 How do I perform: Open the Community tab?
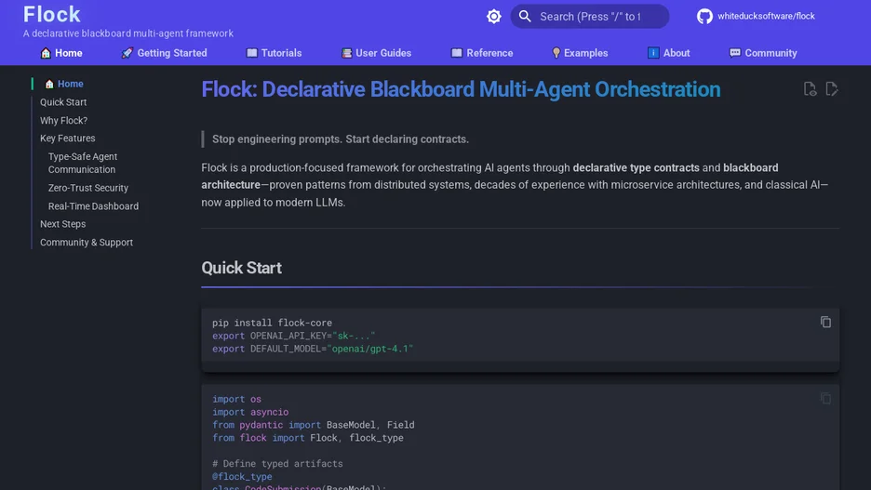coord(763,53)
